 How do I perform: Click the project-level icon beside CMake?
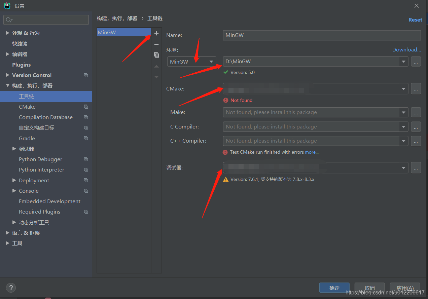(x=86, y=107)
